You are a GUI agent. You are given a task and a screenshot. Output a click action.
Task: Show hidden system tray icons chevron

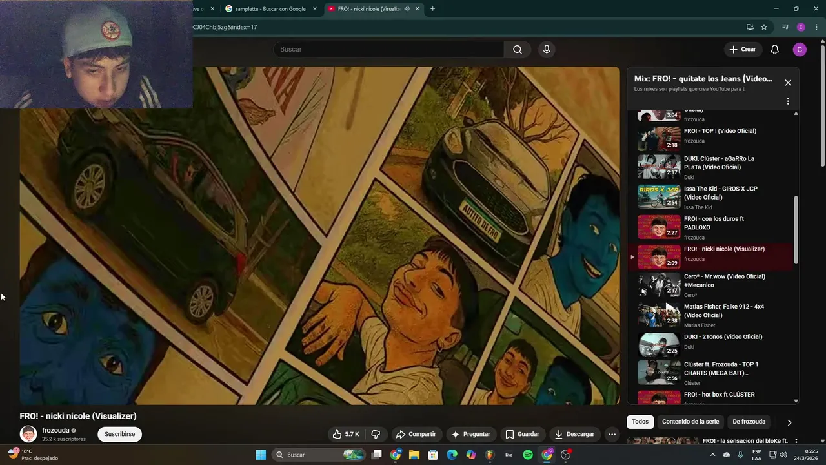(x=712, y=455)
